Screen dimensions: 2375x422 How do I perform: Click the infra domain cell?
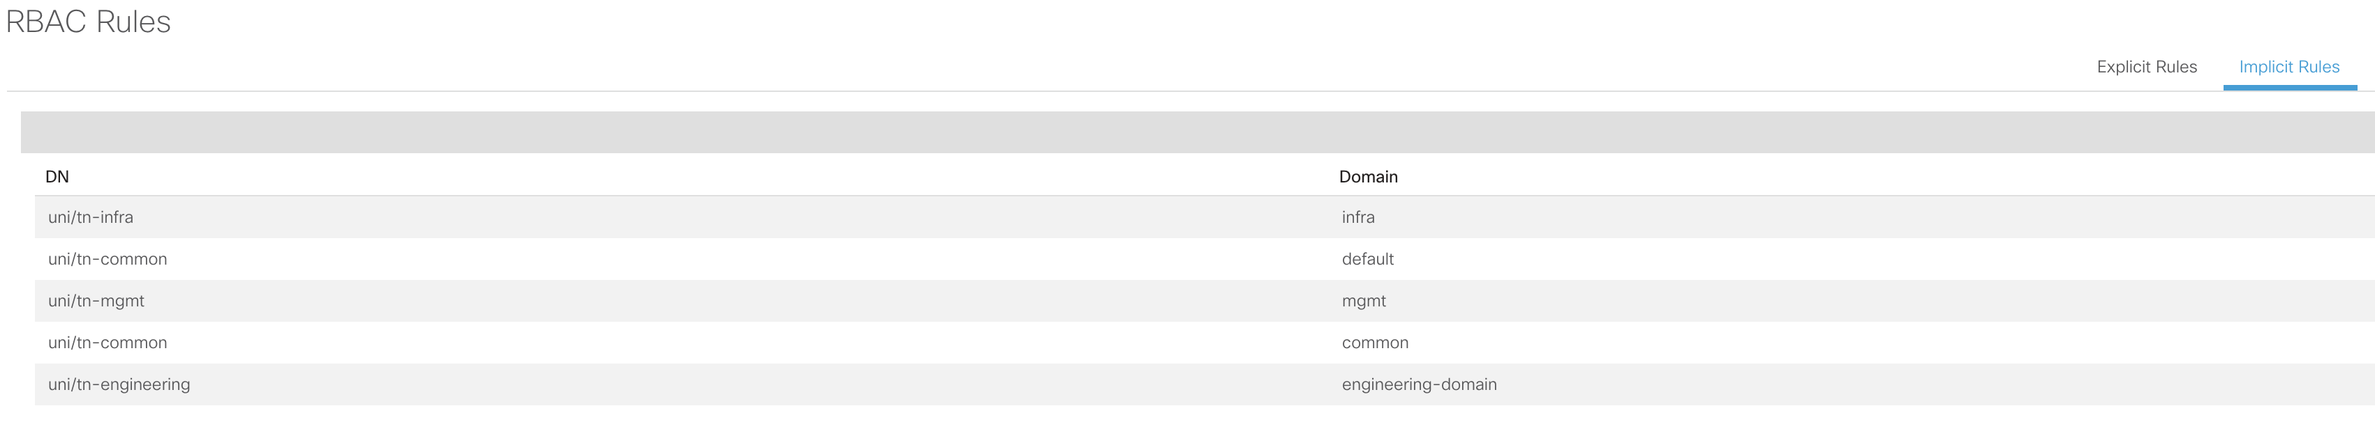pos(1358,217)
